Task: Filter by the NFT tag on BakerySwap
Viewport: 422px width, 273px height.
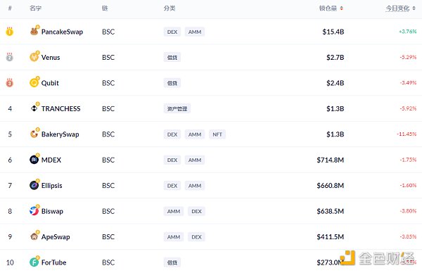Action: (217, 134)
